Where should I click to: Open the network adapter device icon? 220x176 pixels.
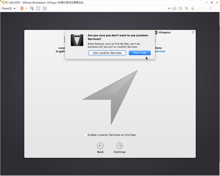click(x=186, y=8)
